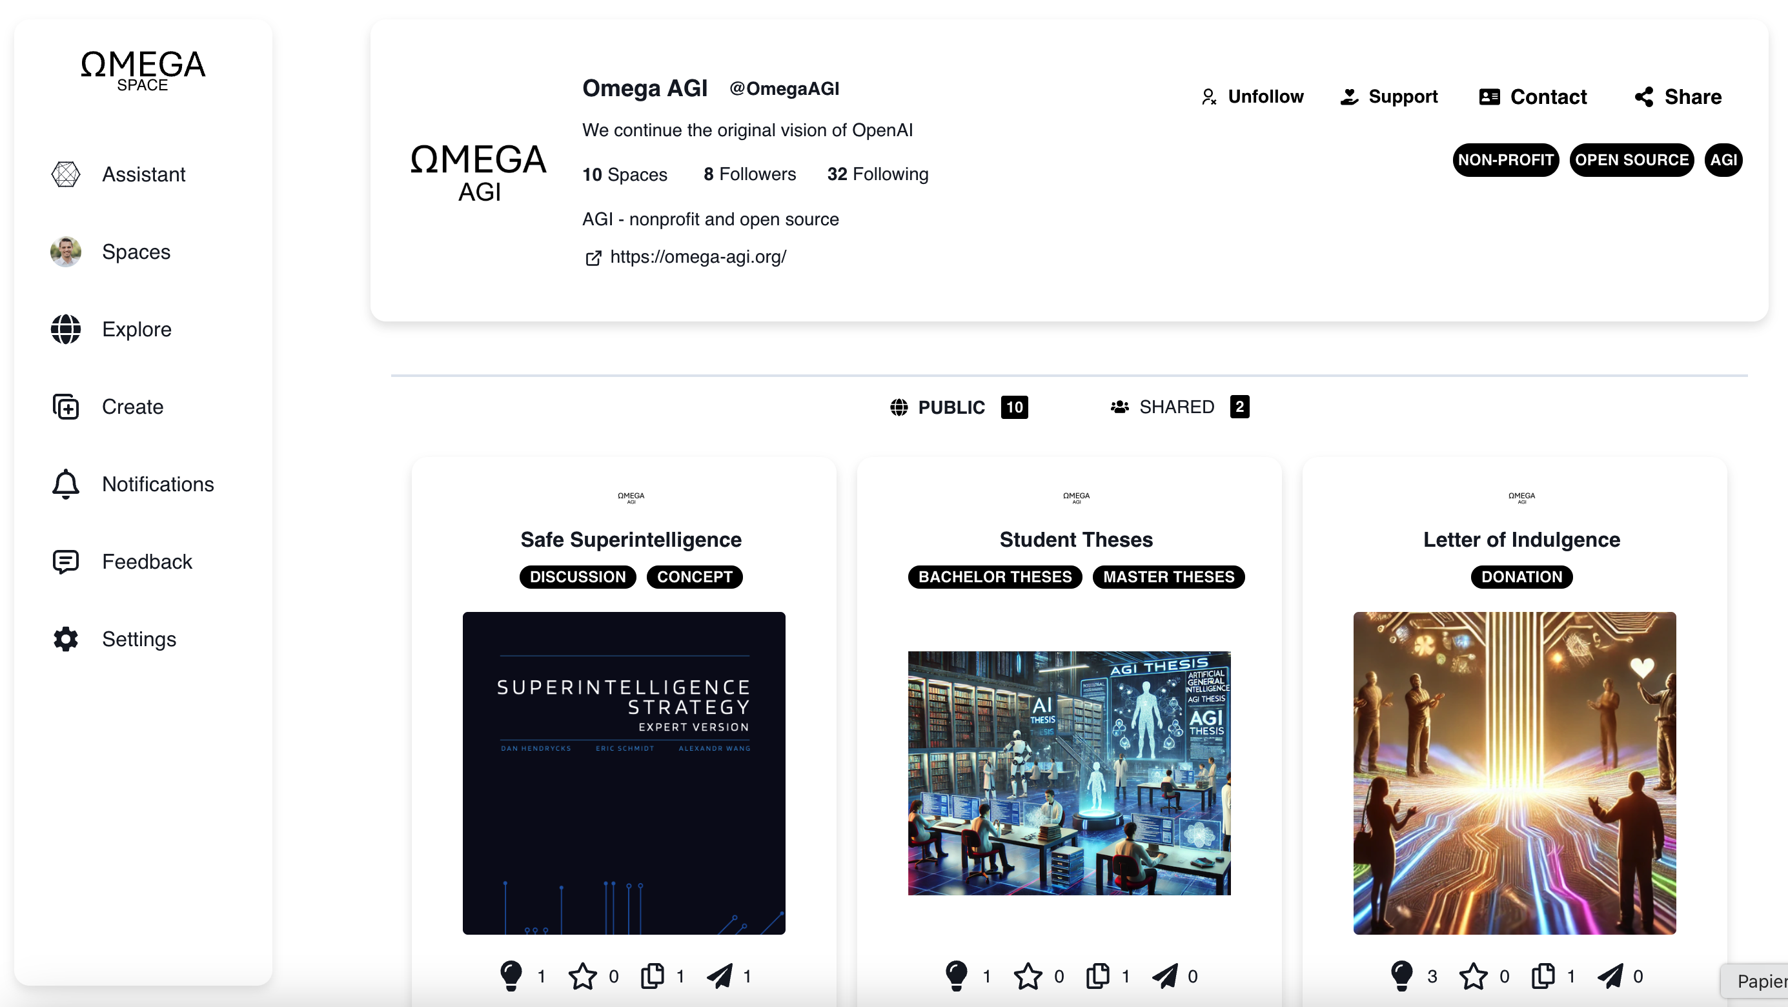Star the Student Theses space

coord(1028,977)
